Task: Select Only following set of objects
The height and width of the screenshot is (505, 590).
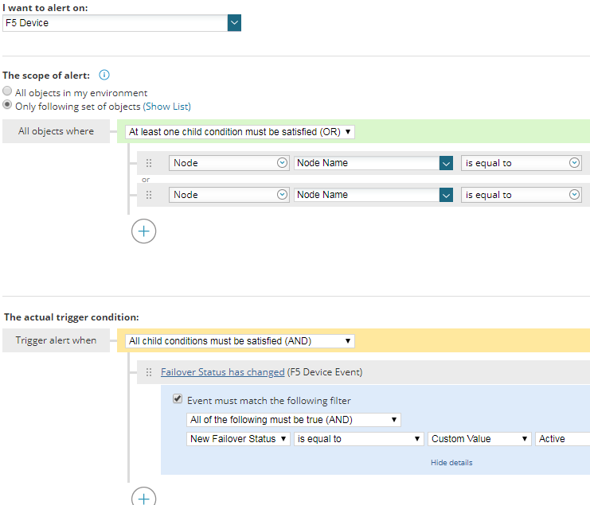Action: 7,105
